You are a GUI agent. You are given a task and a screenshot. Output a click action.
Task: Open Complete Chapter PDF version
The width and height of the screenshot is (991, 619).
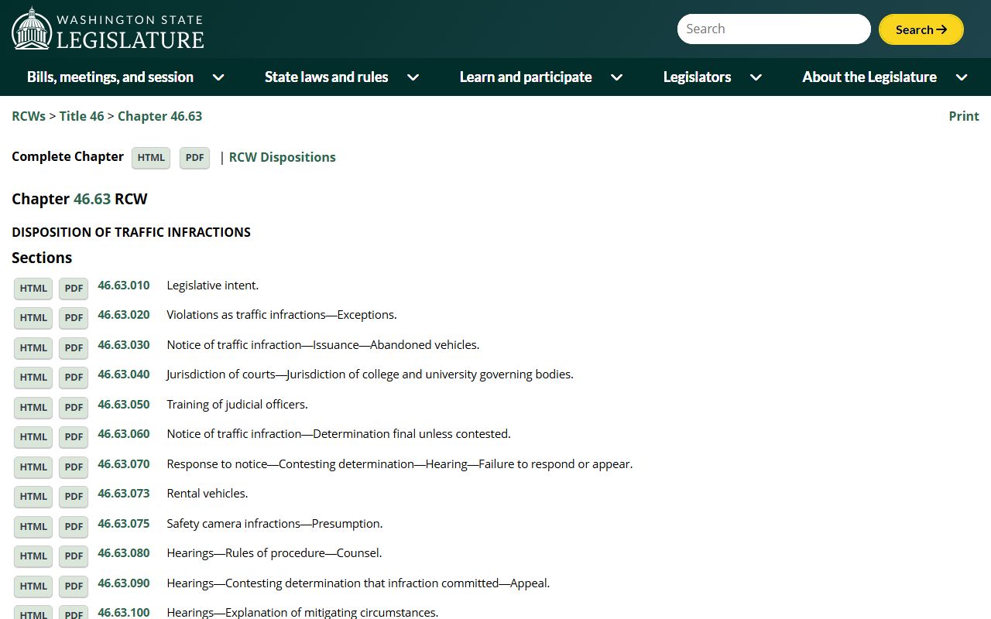(194, 158)
